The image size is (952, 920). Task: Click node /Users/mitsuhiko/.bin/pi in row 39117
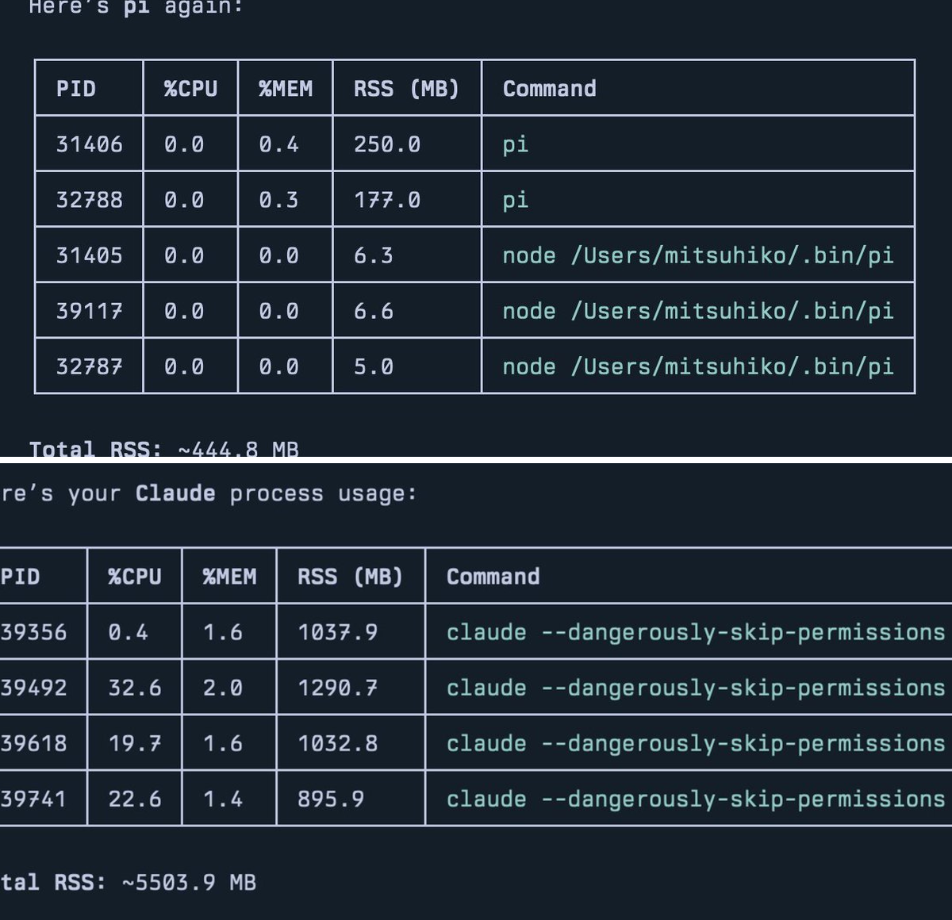coord(698,311)
